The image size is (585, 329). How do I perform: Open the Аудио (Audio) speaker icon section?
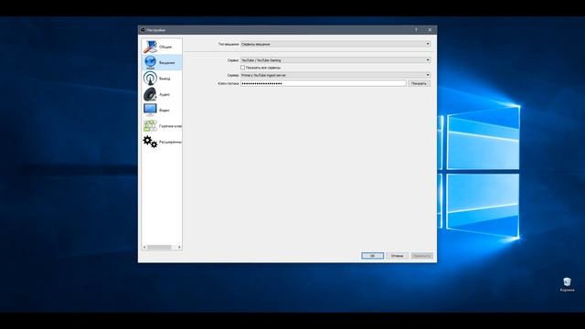(162, 94)
